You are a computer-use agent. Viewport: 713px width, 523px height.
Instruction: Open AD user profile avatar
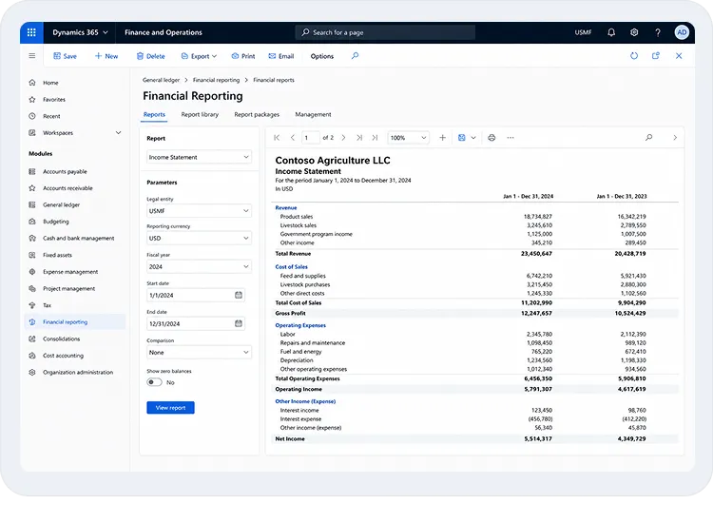click(682, 32)
